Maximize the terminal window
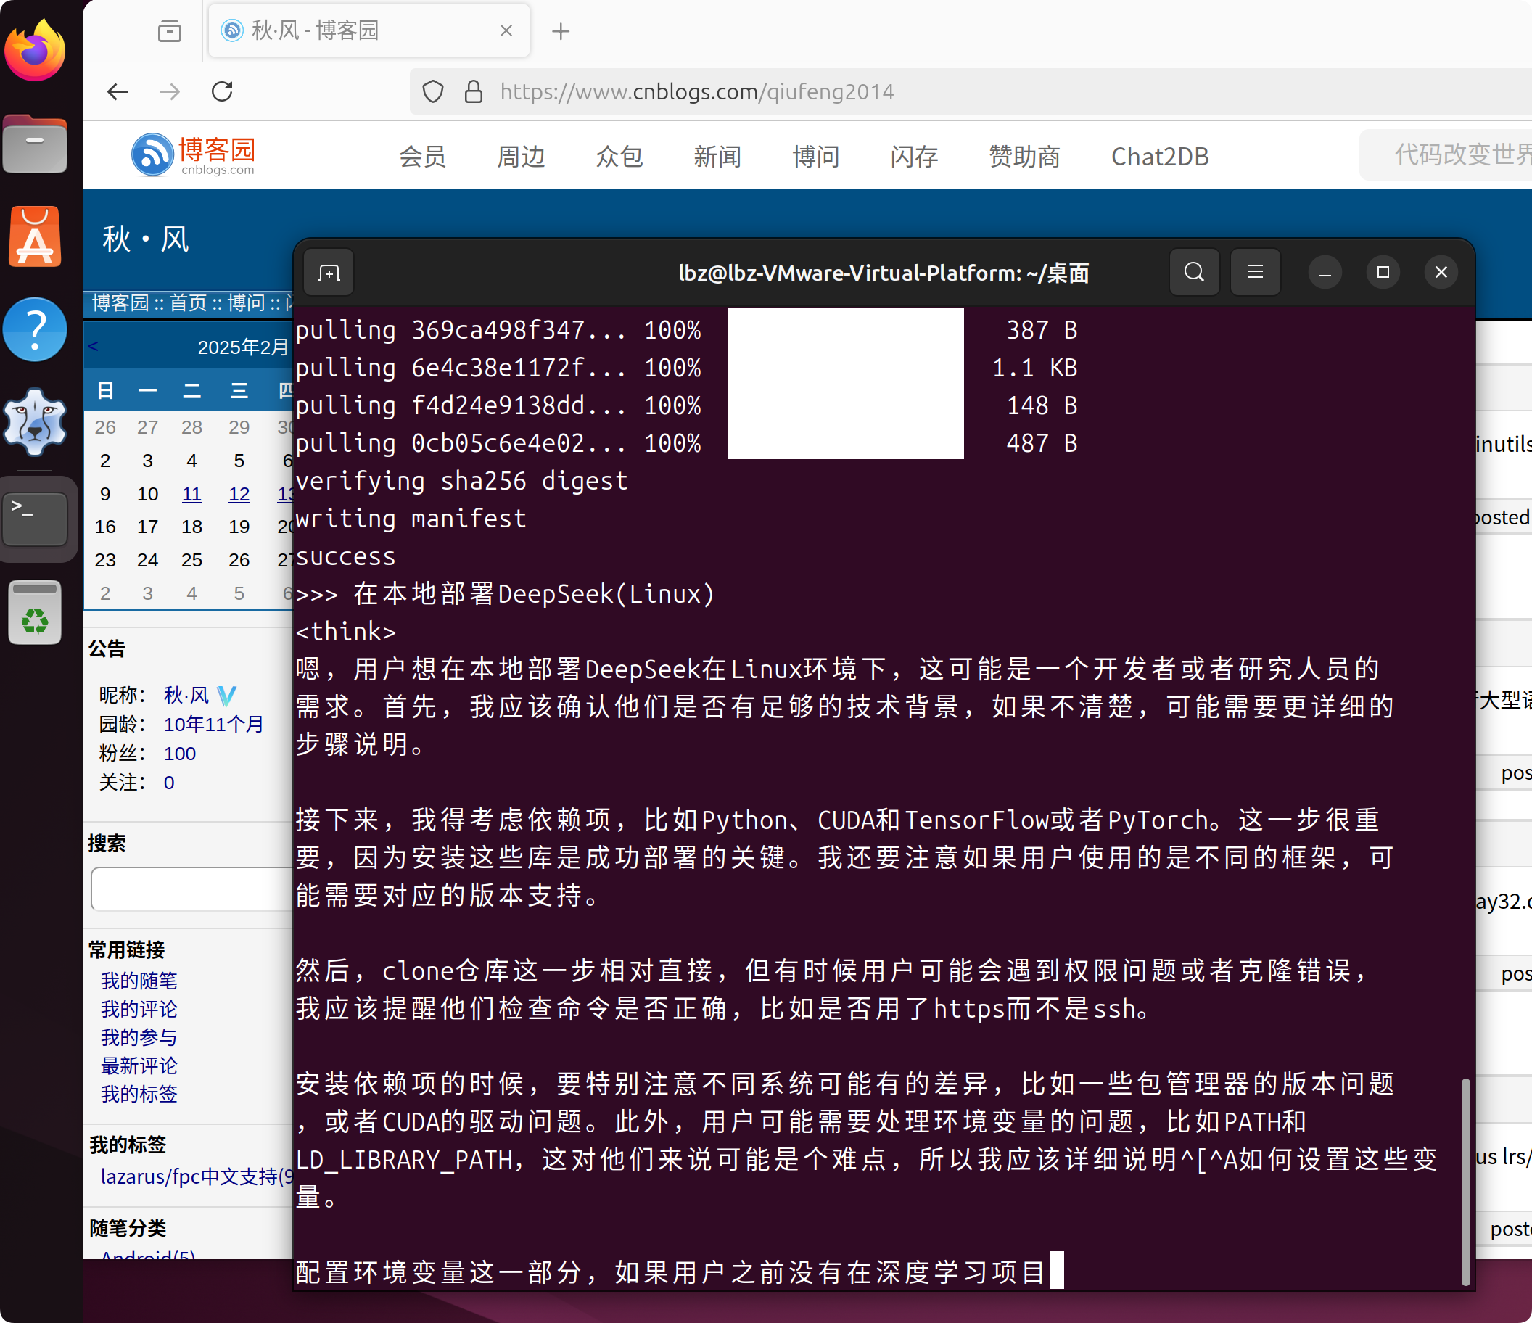Viewport: 1532px width, 1323px height. (1383, 272)
